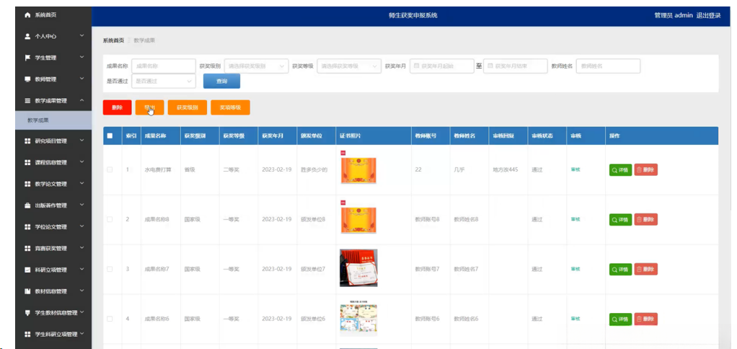Collapse the 教学成果管理 sidebar group
Image resolution: width=737 pixels, height=349 pixels.
(53, 100)
